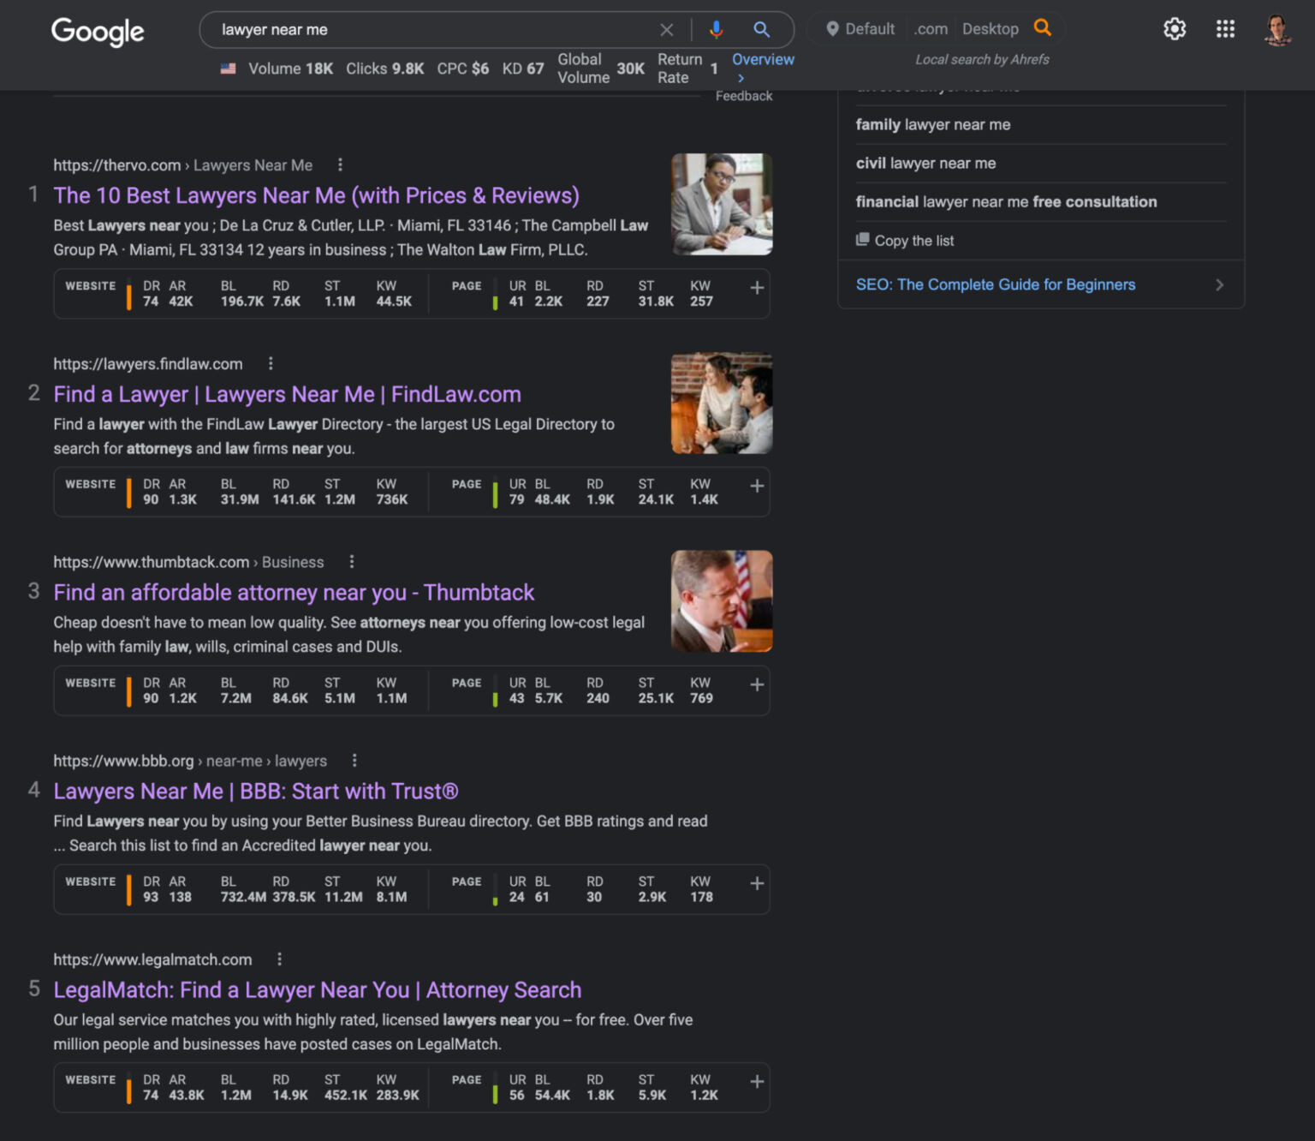This screenshot has width=1315, height=1141.
Task: Click the orange Ahrefs search icon
Action: pyautogui.click(x=1043, y=27)
